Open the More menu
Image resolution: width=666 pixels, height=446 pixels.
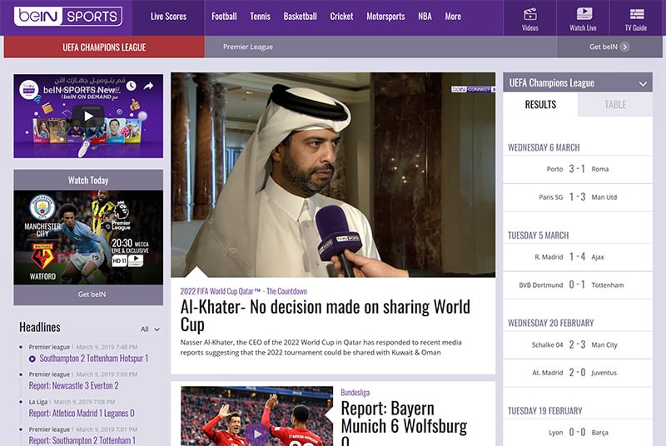(x=453, y=17)
